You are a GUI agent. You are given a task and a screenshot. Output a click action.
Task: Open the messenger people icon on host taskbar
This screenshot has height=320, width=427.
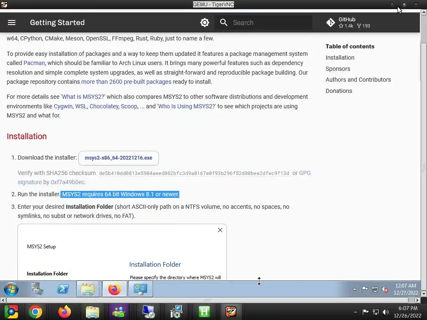(119, 312)
